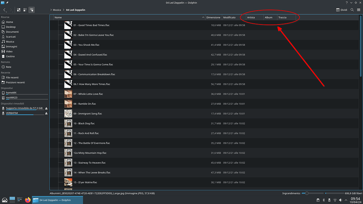This screenshot has width=363, height=204.
Task: Go to Posizioni recenti in the sidebar
Action: pos(17,82)
